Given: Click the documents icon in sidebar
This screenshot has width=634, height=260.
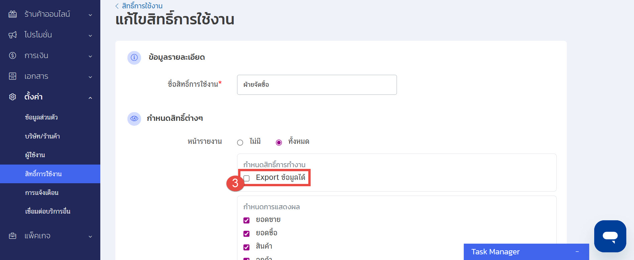Looking at the screenshot, I should tap(12, 76).
